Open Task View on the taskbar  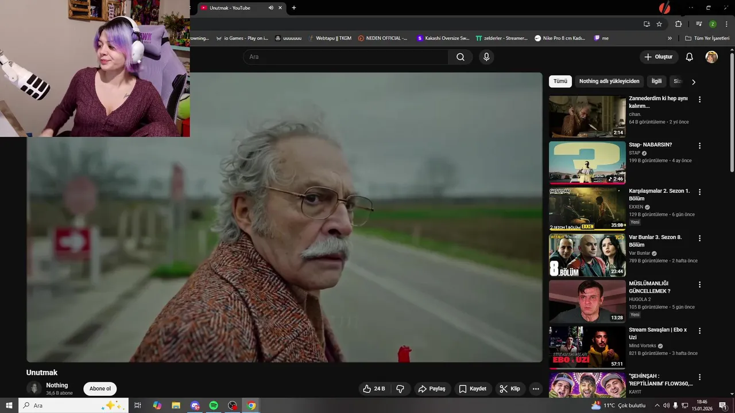point(138,406)
